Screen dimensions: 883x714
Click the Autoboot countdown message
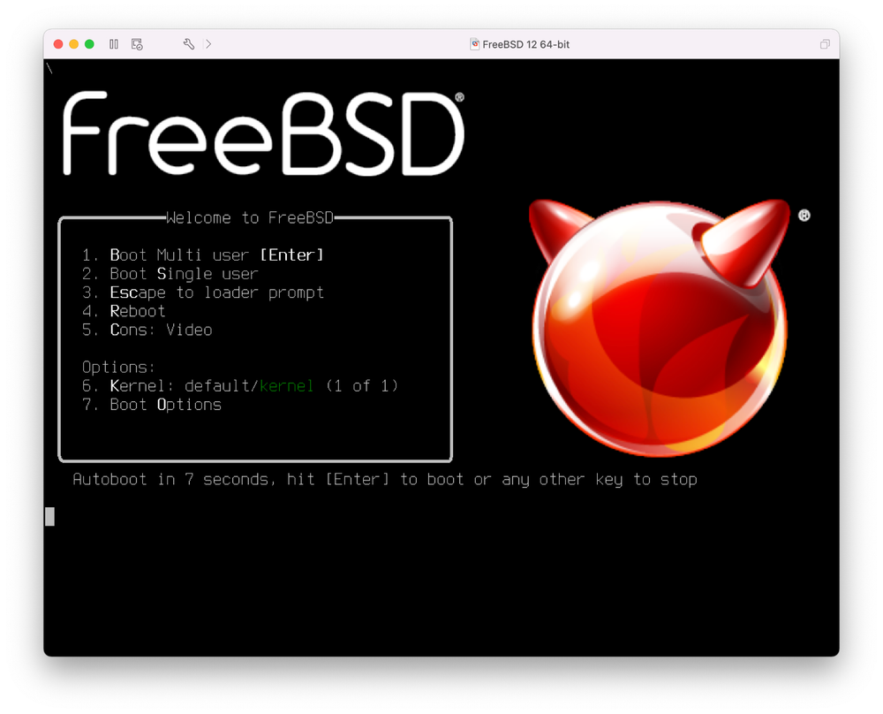coord(384,479)
